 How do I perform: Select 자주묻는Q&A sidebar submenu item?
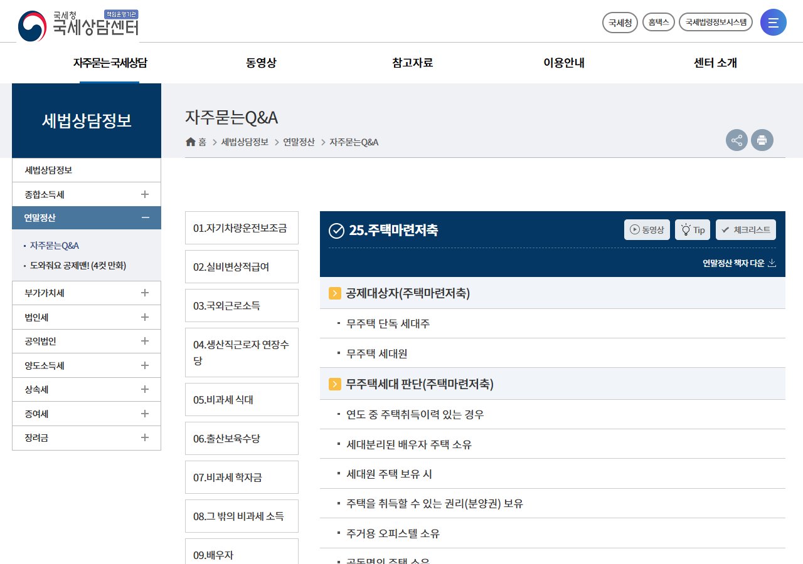click(55, 246)
